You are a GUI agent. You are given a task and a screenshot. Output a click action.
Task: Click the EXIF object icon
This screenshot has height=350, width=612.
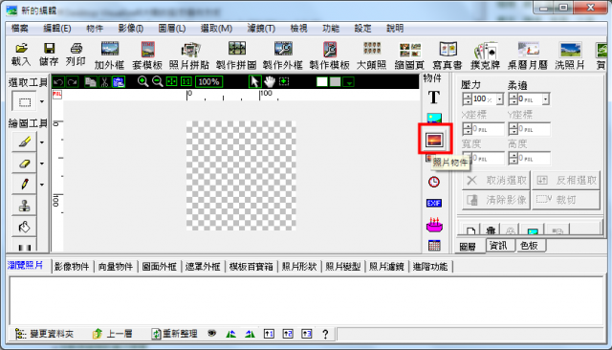pyautogui.click(x=434, y=203)
